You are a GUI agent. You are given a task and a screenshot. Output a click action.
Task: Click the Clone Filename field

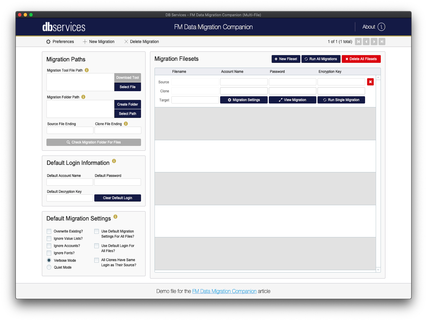click(195, 91)
